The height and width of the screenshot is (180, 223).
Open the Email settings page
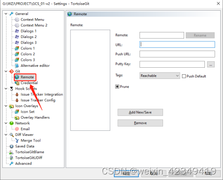25,129
